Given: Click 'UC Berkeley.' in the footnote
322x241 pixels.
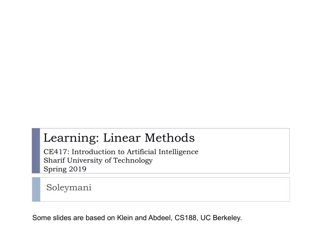Looking at the screenshot, I should coord(221,218).
